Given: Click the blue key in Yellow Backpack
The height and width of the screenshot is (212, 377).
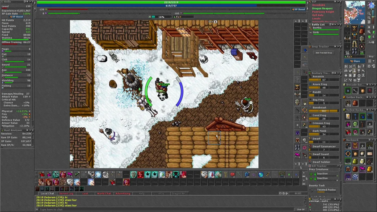Looking at the screenshot, I should pos(355,116).
